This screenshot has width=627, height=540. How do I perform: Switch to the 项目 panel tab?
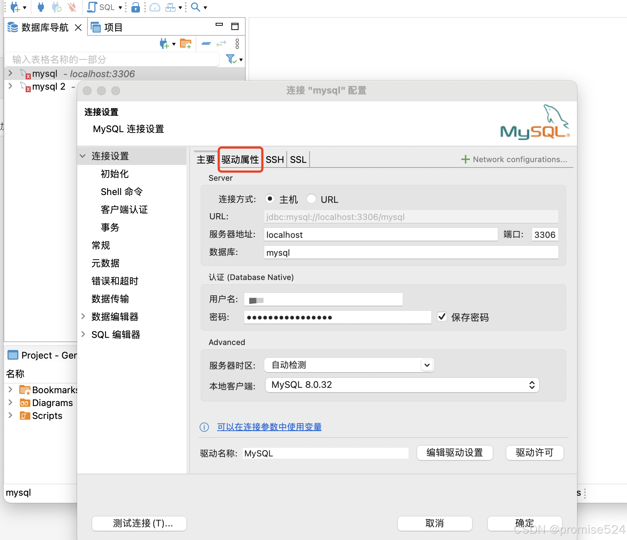[107, 27]
